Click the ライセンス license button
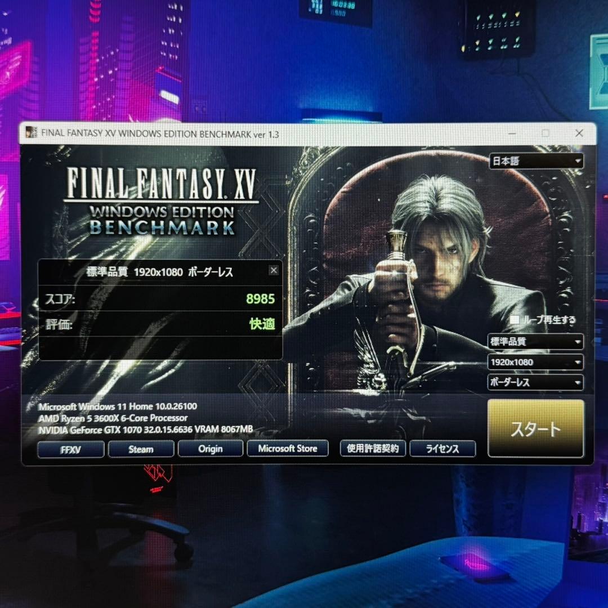Screen dimensions: 608x608 pos(442,449)
